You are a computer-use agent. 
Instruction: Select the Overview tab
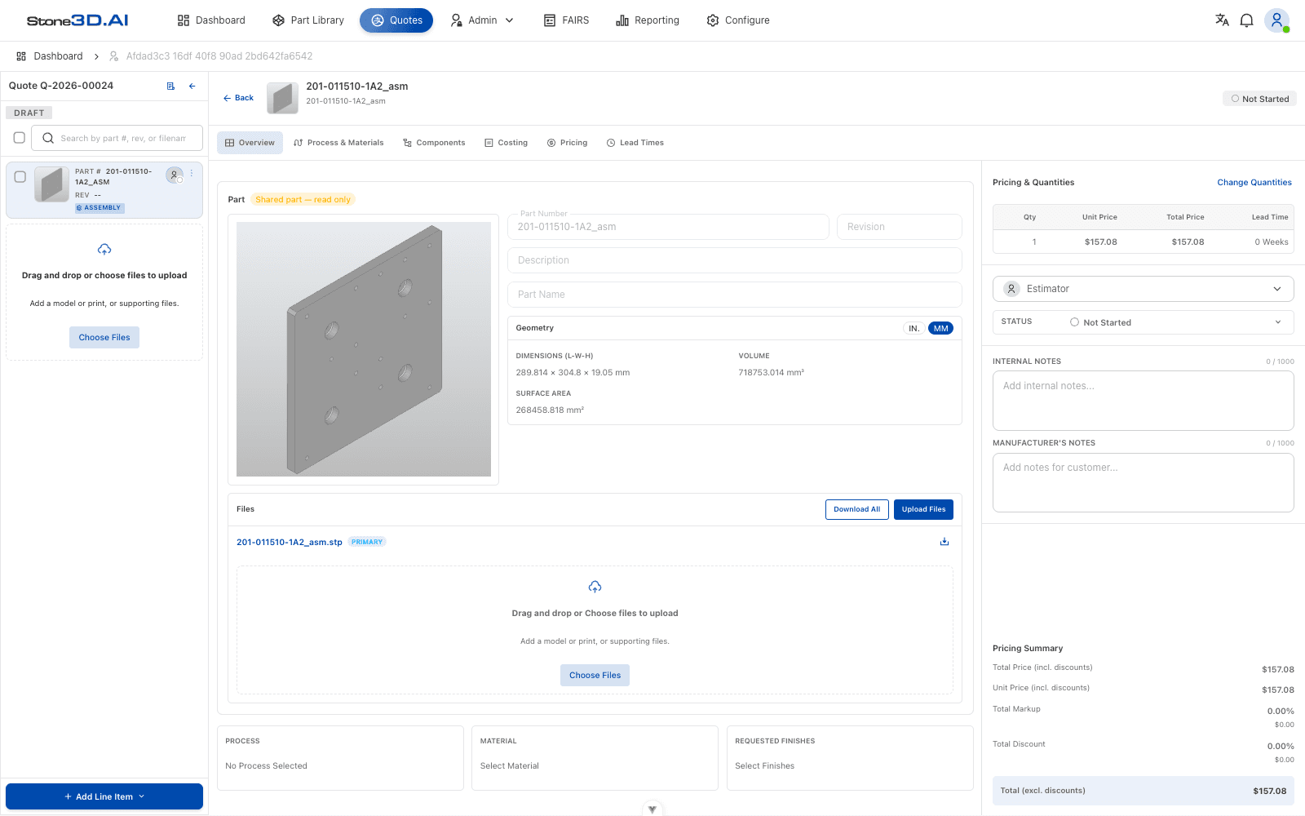point(250,143)
